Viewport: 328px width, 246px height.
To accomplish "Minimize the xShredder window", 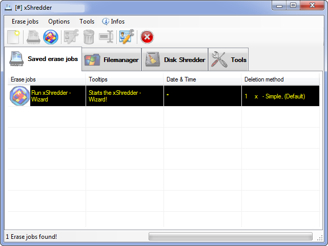I will [279, 6].
